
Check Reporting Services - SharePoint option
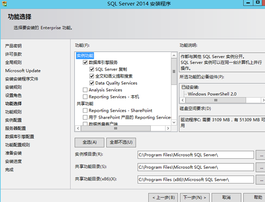pos(85,110)
